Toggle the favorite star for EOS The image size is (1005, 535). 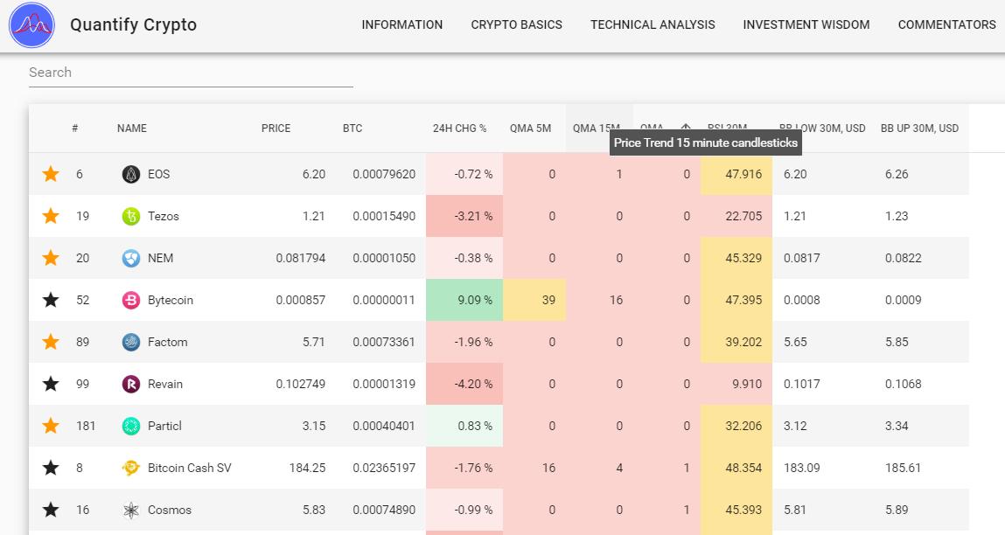click(x=51, y=174)
